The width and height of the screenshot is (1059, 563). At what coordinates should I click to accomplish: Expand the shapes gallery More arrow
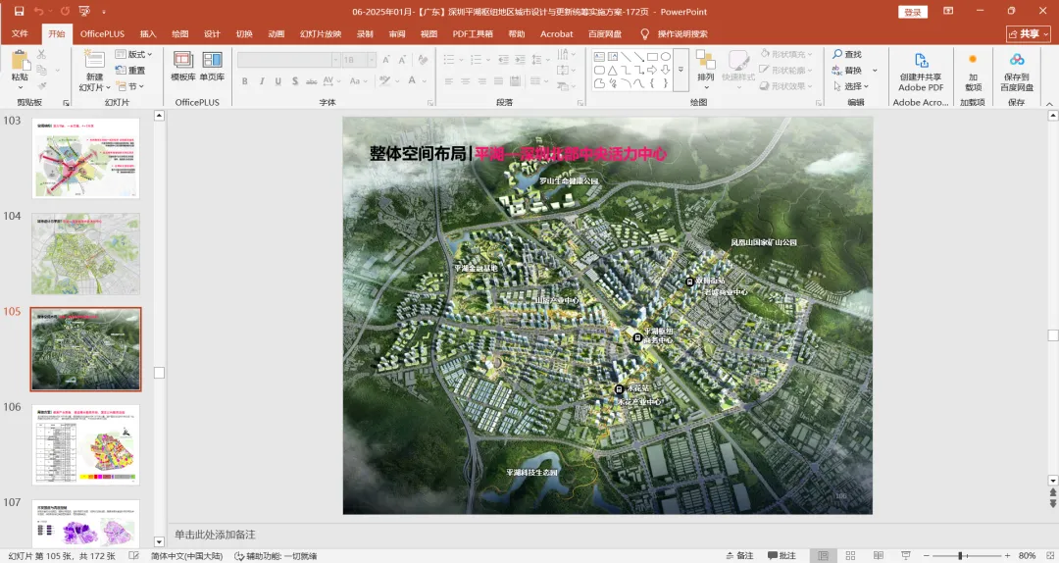pos(681,70)
